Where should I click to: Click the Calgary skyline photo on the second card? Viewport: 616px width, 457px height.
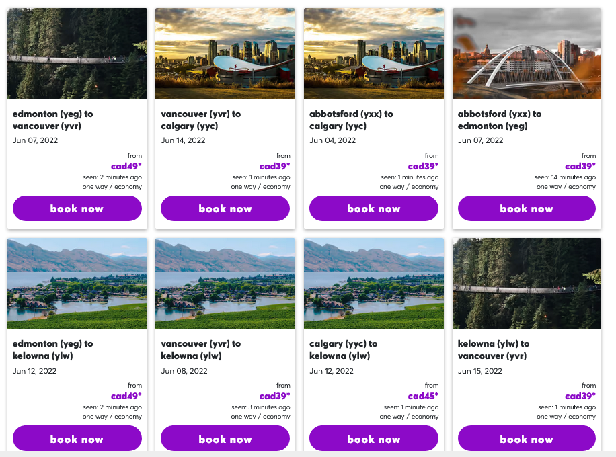[225, 54]
